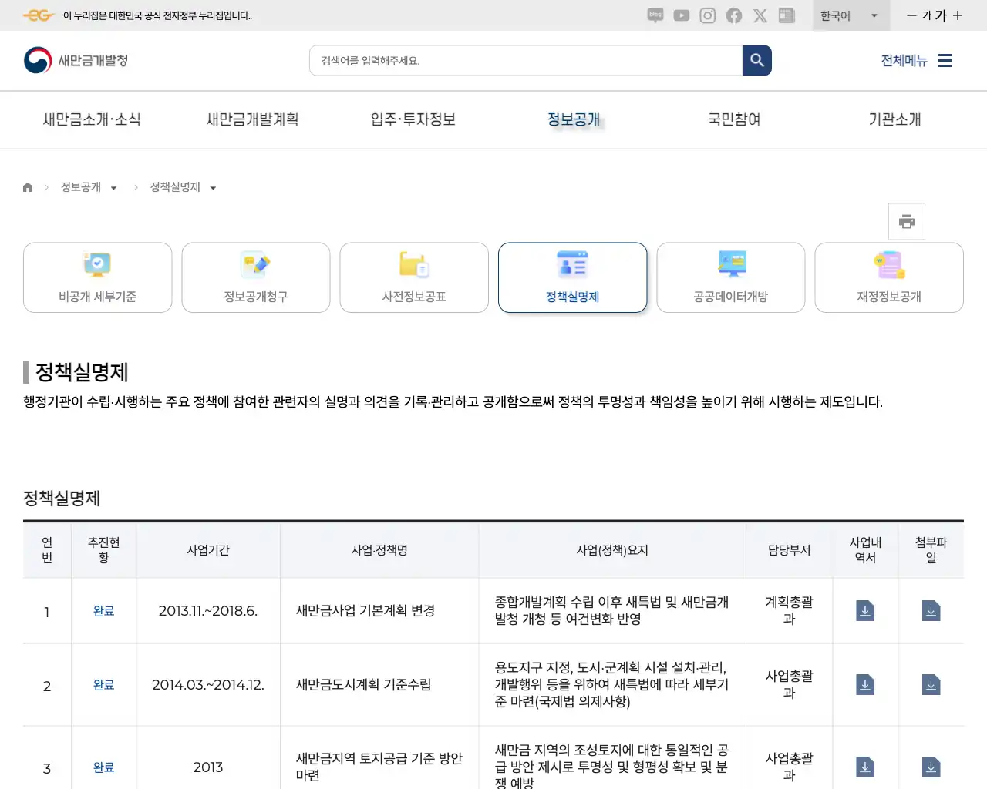Expand the 정보공개 breadcrumb dropdown
The height and width of the screenshot is (789, 987).
click(114, 186)
